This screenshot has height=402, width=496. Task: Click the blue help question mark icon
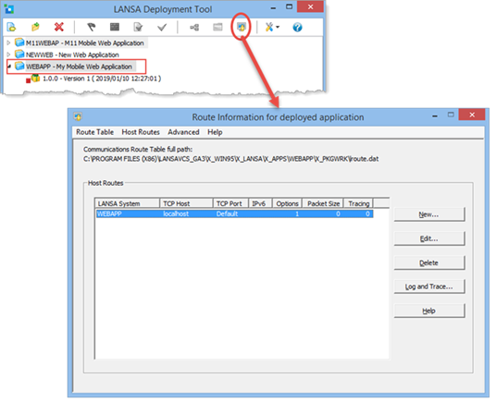click(297, 28)
